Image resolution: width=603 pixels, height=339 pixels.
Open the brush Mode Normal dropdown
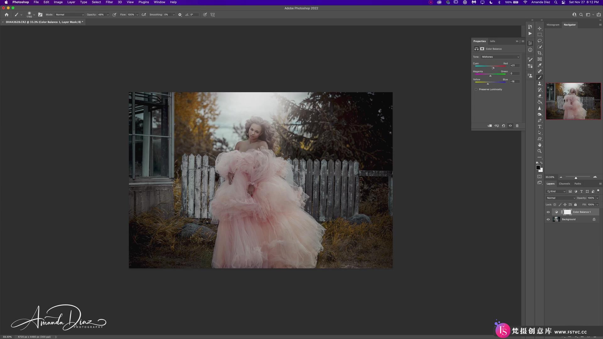pos(70,15)
